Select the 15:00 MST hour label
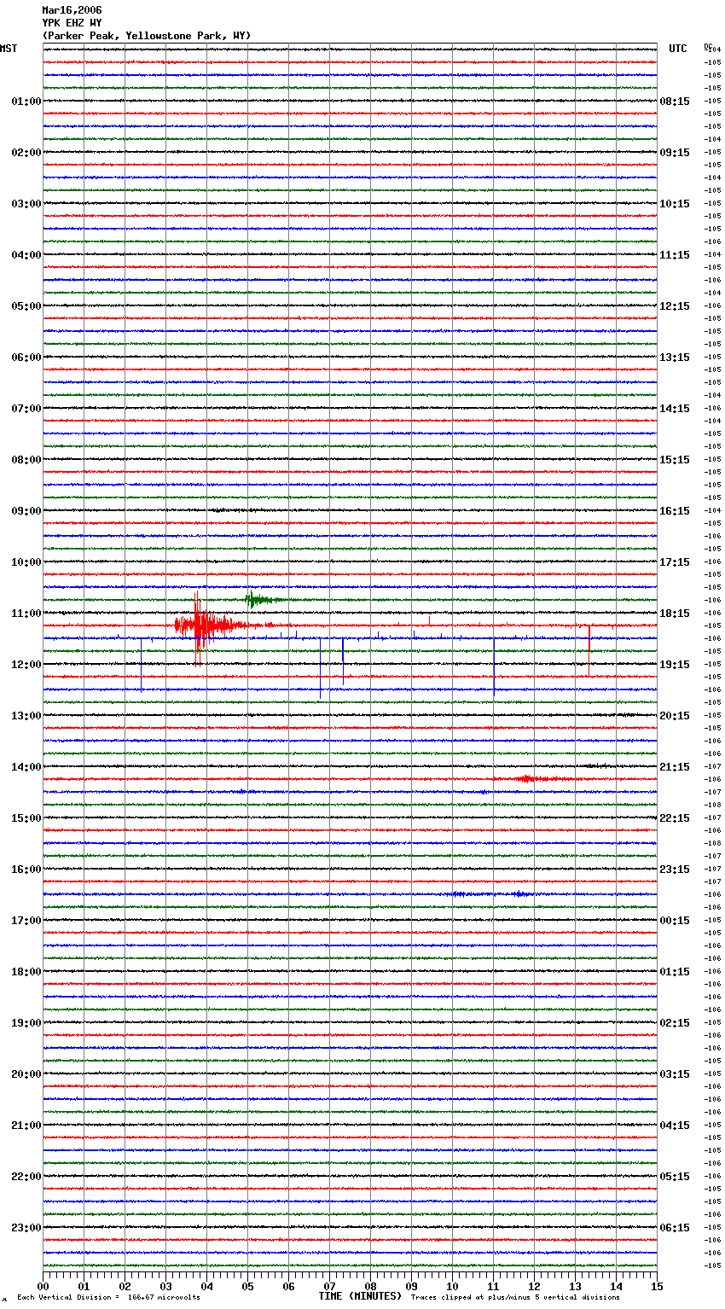The image size is (725, 1309). click(26, 818)
